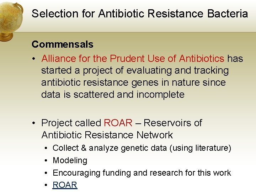Click the sub-bullet before Modeling

point(46,160)
